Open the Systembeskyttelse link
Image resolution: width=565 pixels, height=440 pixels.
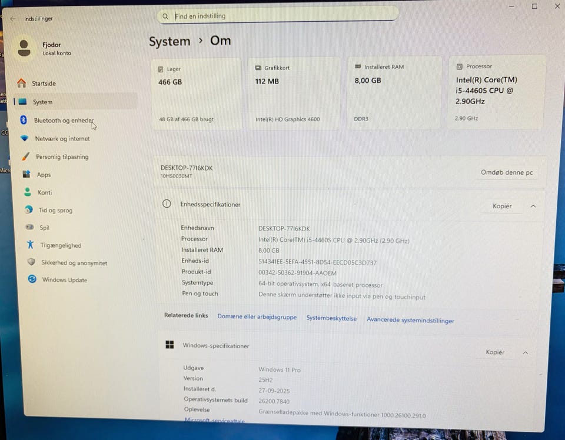click(331, 318)
